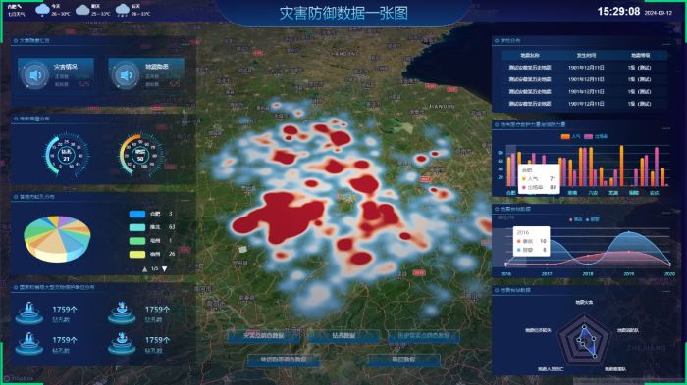Screen dimensions: 687x385
Task: Open the 钻孔数据 map layer tab
Action: pos(343,336)
